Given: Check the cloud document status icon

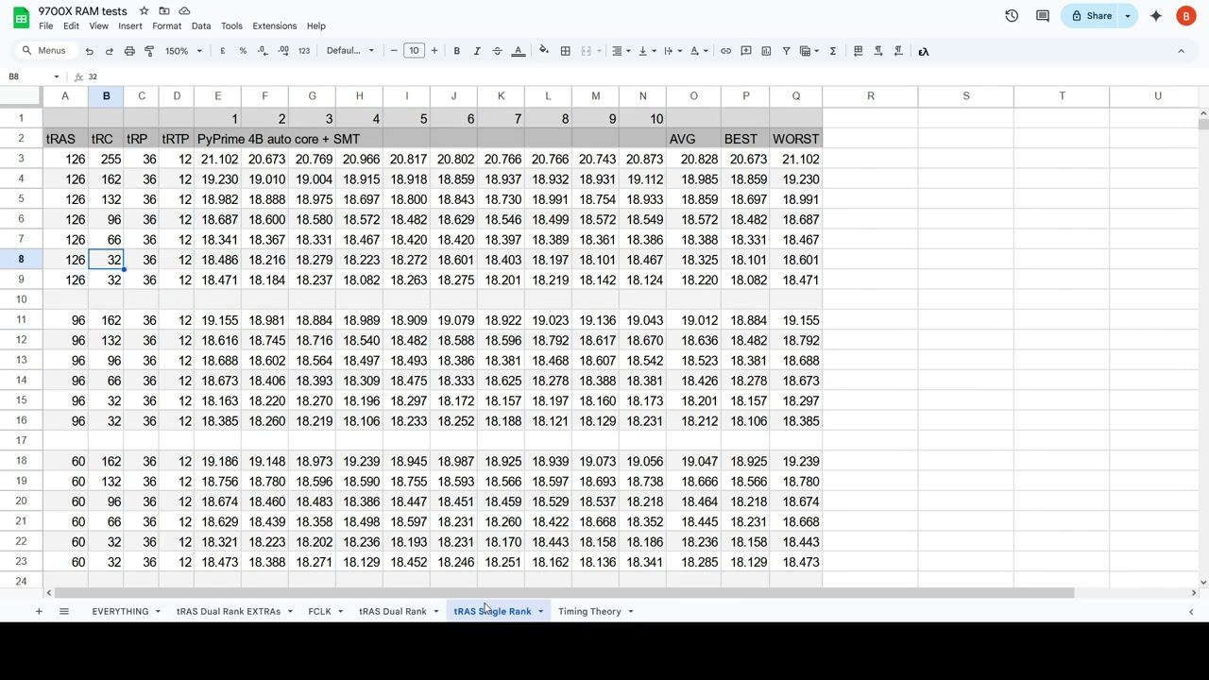Looking at the screenshot, I should (184, 10).
